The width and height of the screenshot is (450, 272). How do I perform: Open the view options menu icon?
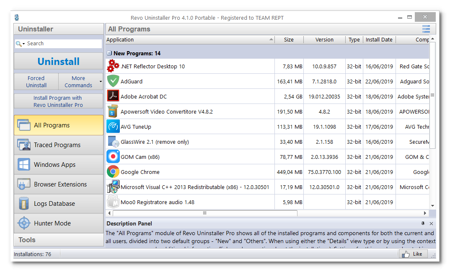pyautogui.click(x=426, y=29)
